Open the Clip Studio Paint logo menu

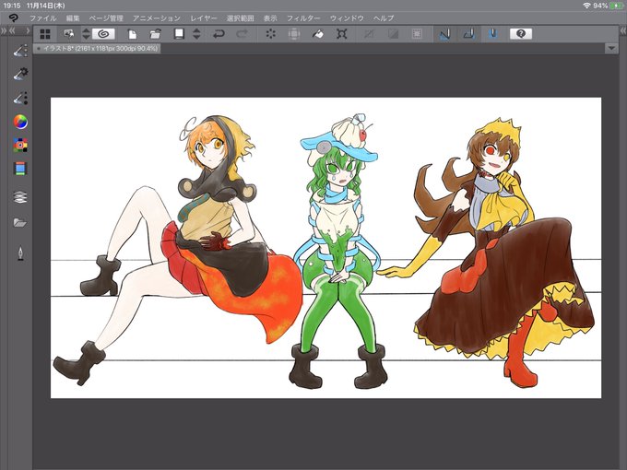pyautogui.click(x=13, y=18)
